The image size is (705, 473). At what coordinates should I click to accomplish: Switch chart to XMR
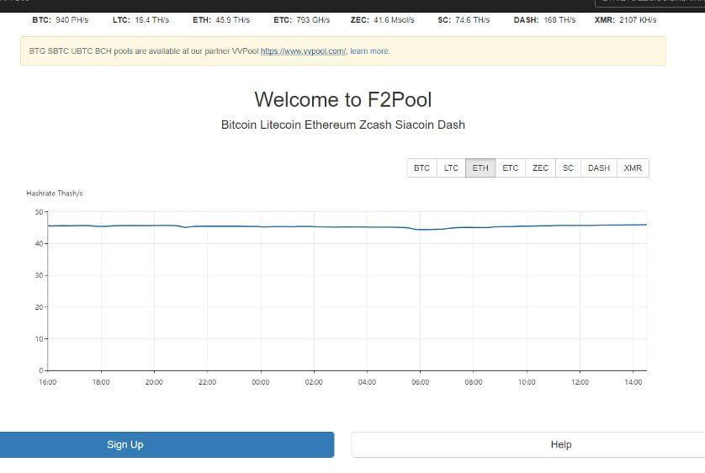[633, 168]
